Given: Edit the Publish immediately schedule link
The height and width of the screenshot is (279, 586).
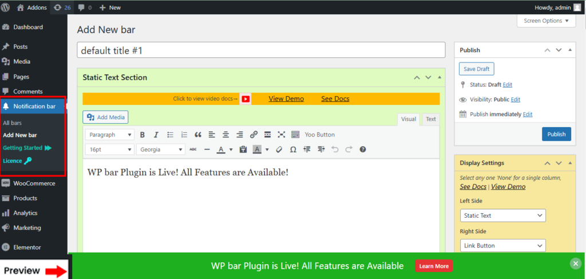Looking at the screenshot, I should coord(527,114).
